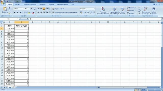The height and width of the screenshot is (91, 163).
Task: Toggle italic (К) formatting
Action: [x=17, y=12]
